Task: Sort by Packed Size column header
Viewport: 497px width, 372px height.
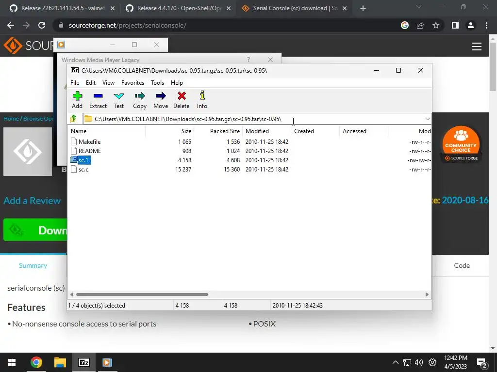Action: click(x=218, y=131)
